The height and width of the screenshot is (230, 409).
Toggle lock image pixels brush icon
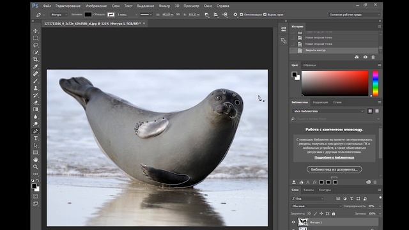coord(315,213)
